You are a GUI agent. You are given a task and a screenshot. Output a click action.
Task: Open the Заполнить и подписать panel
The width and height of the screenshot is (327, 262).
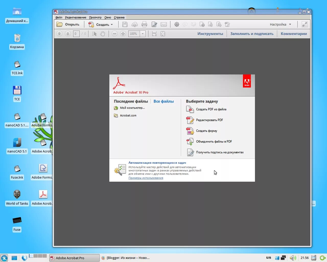252,34
